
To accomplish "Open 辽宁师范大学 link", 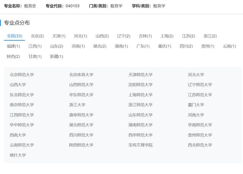I will (200, 85).
